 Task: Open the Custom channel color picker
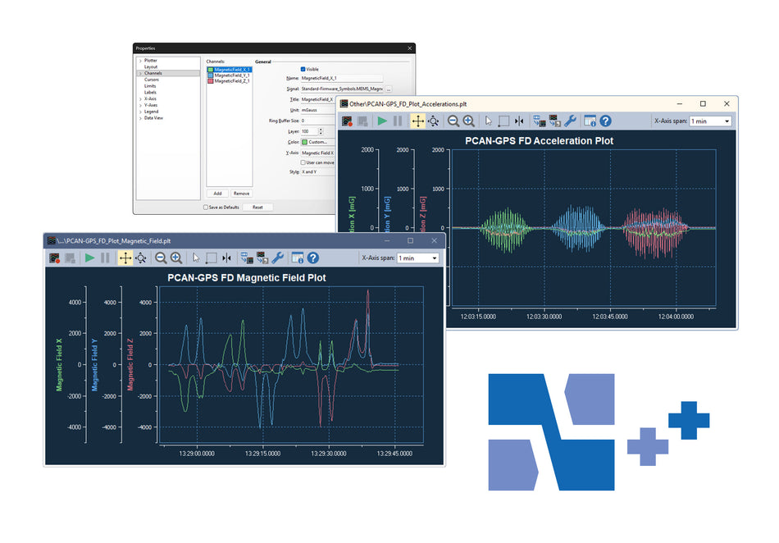point(312,142)
